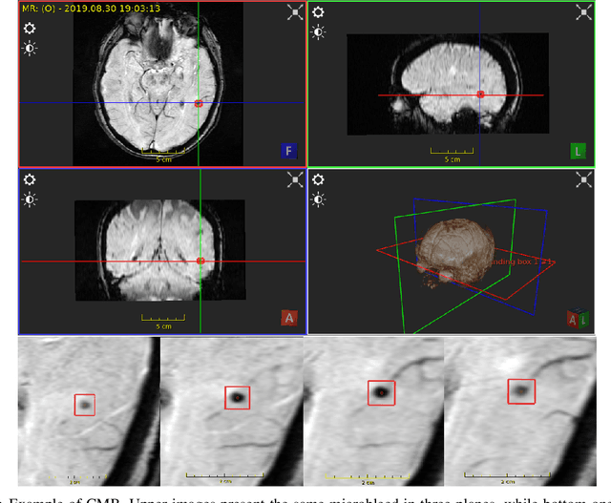This screenshot has width=611, height=503.
Task: Maximize the 3D render view
Action: [x=583, y=180]
